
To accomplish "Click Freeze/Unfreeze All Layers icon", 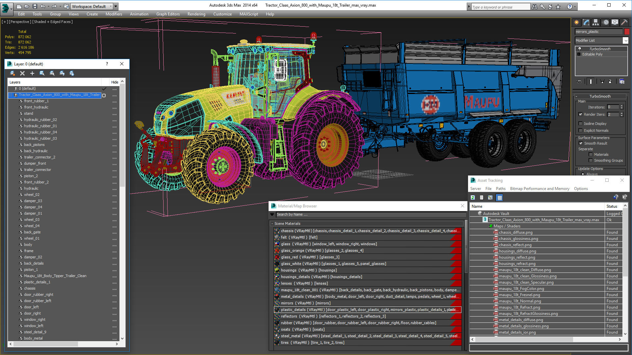I will [x=72, y=73].
